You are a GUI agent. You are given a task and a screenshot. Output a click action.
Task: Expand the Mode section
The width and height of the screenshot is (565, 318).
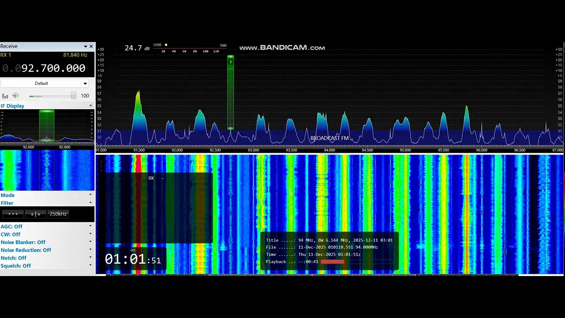point(90,195)
